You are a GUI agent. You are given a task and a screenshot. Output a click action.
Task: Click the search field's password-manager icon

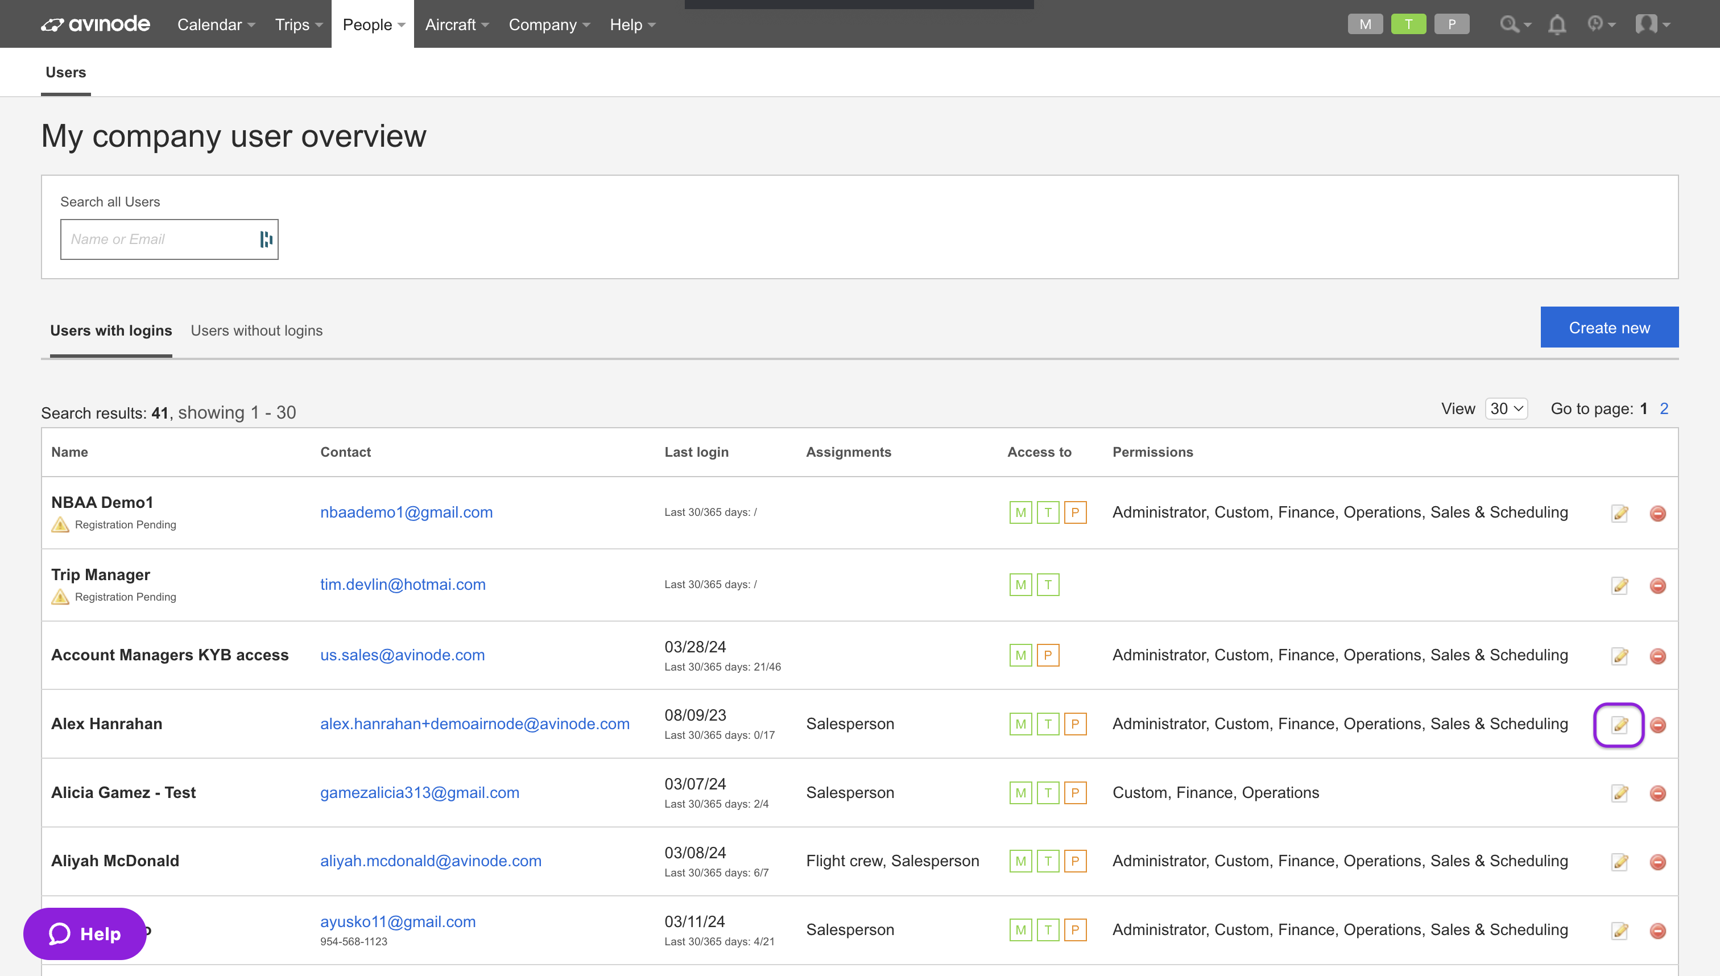pos(266,239)
